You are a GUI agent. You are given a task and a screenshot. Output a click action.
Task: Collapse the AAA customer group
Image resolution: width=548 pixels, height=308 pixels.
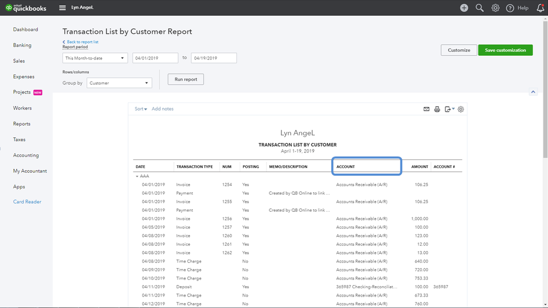point(137,176)
